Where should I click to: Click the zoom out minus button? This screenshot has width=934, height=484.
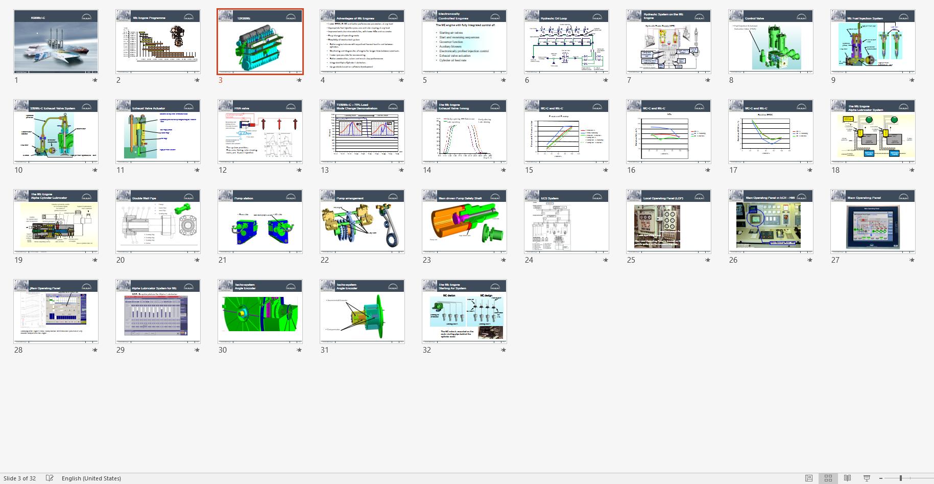881,478
